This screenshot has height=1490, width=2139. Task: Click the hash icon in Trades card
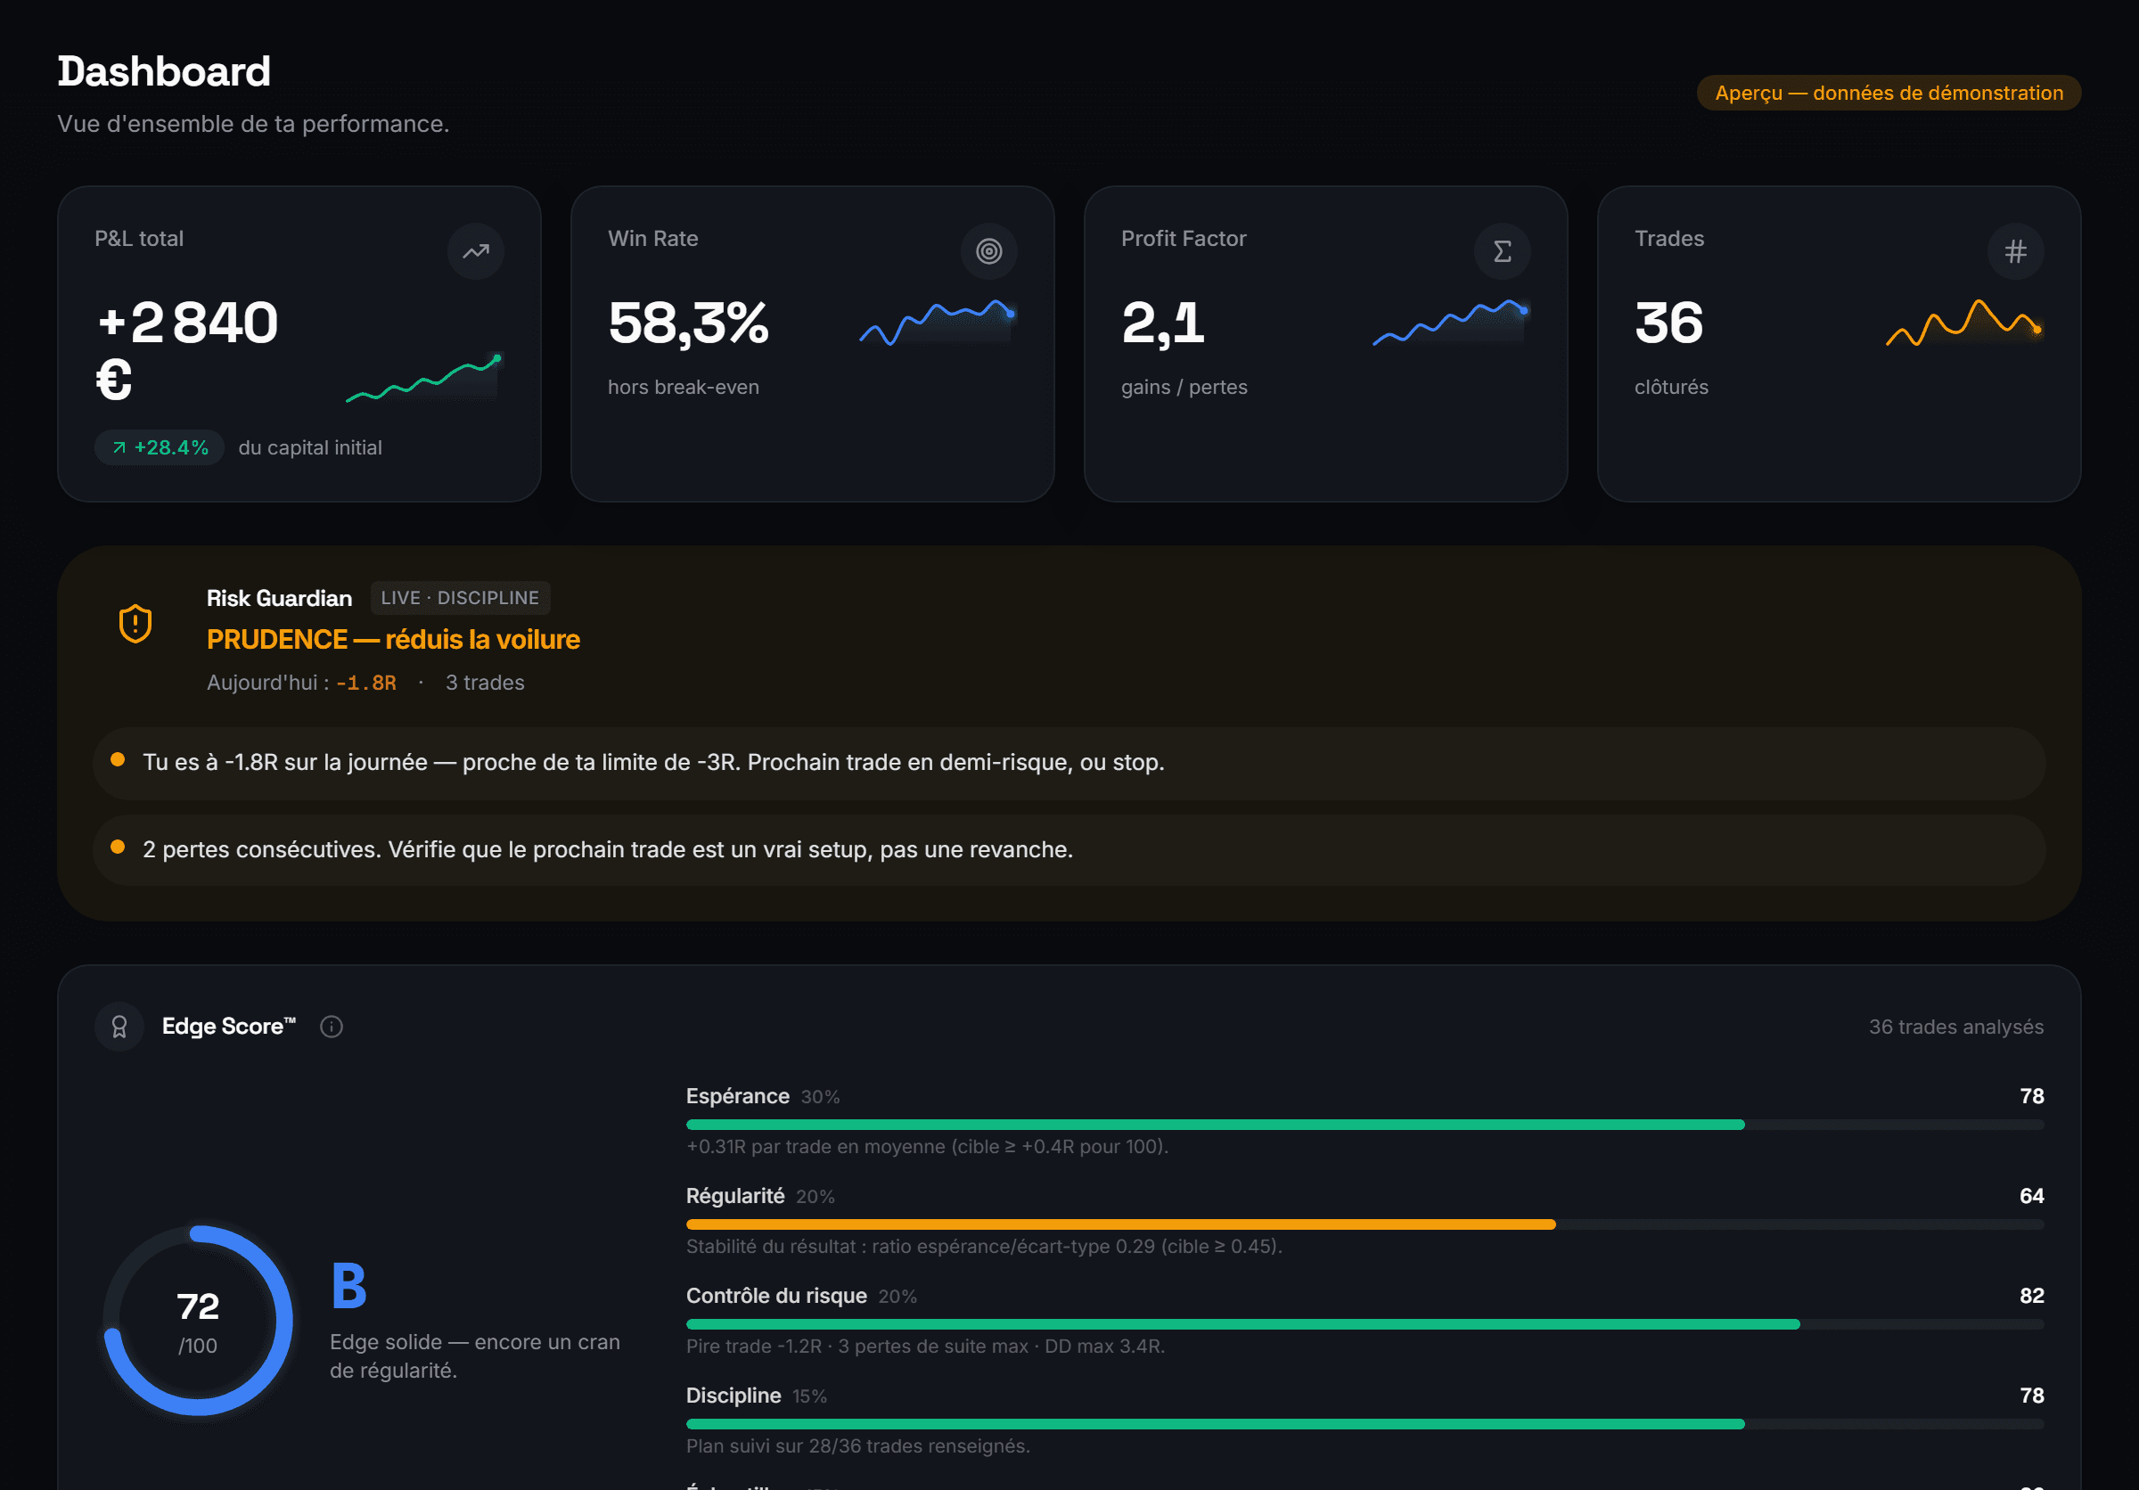pyautogui.click(x=2015, y=251)
